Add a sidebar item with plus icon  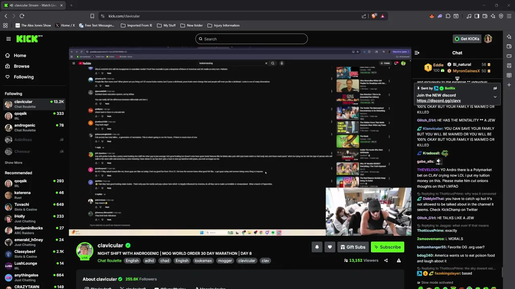pos(509,85)
